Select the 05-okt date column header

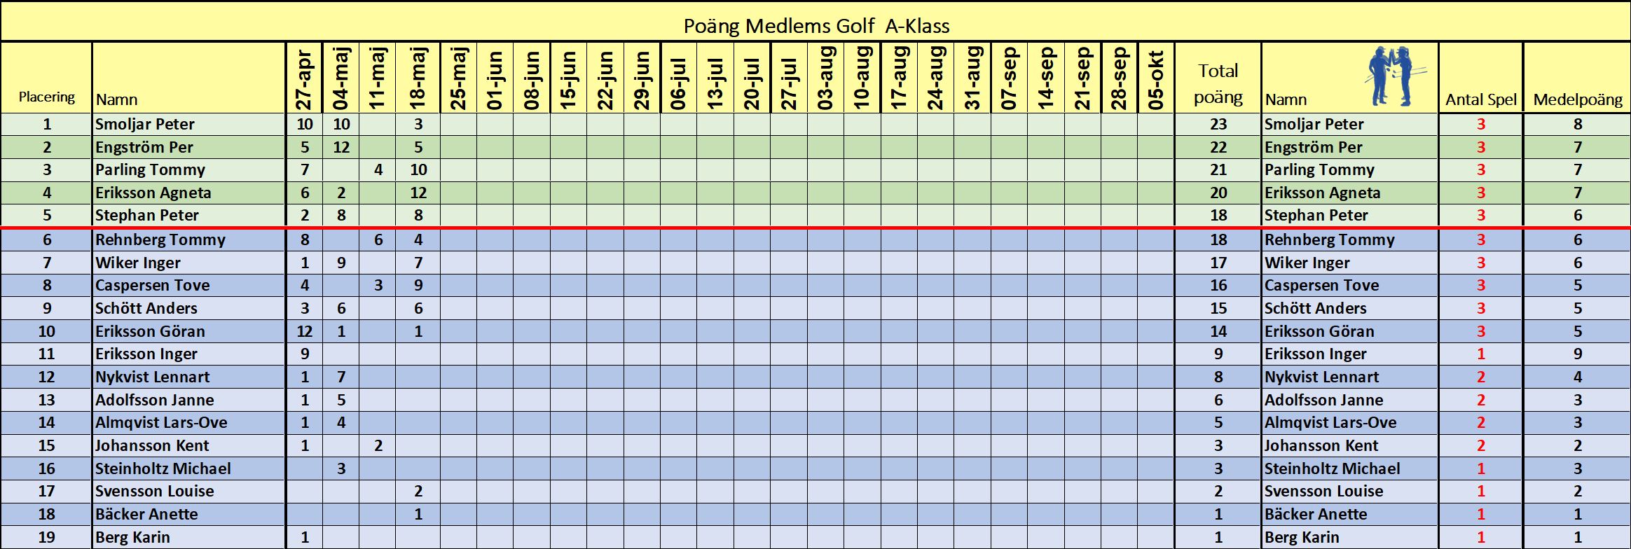1155,78
